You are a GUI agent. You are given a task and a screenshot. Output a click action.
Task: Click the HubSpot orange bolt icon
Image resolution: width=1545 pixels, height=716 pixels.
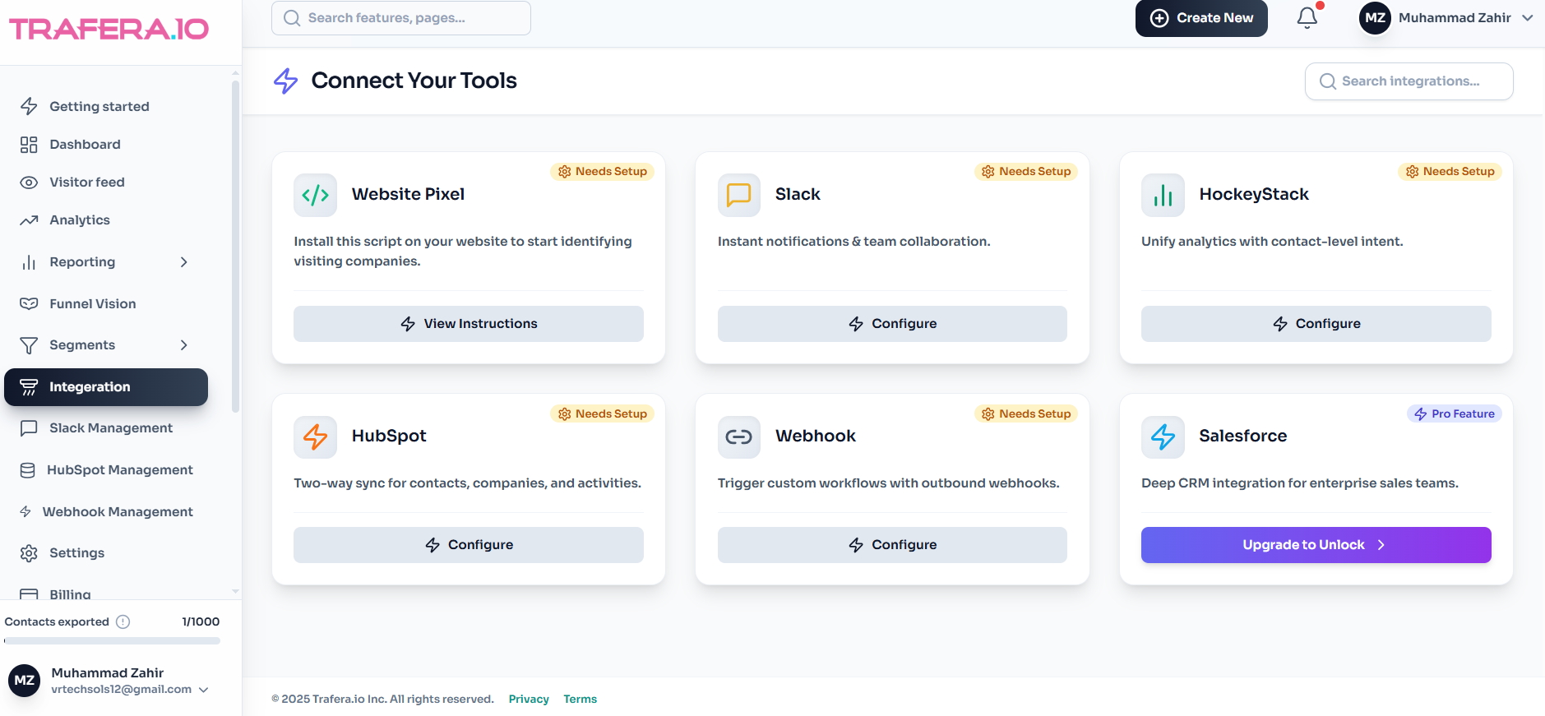tap(315, 437)
